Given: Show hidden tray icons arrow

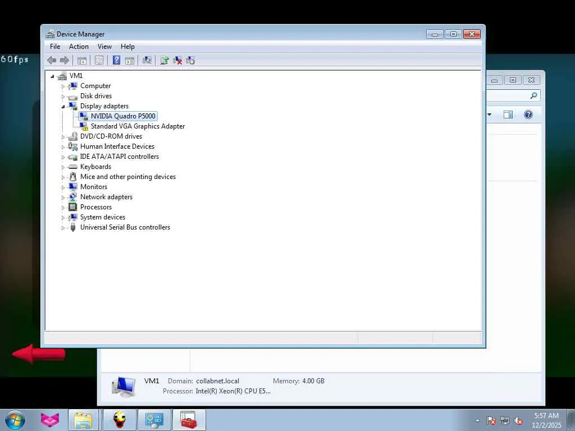Looking at the screenshot, I should pyautogui.click(x=477, y=421).
